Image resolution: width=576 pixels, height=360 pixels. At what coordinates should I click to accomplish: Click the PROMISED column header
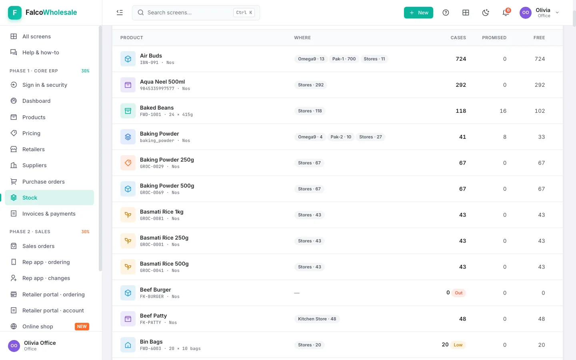(494, 38)
